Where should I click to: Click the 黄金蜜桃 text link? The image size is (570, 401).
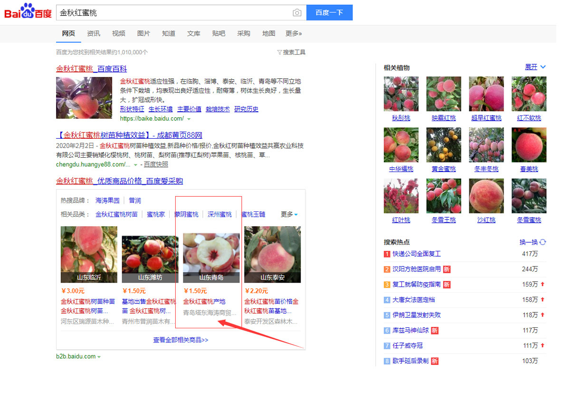point(444,169)
